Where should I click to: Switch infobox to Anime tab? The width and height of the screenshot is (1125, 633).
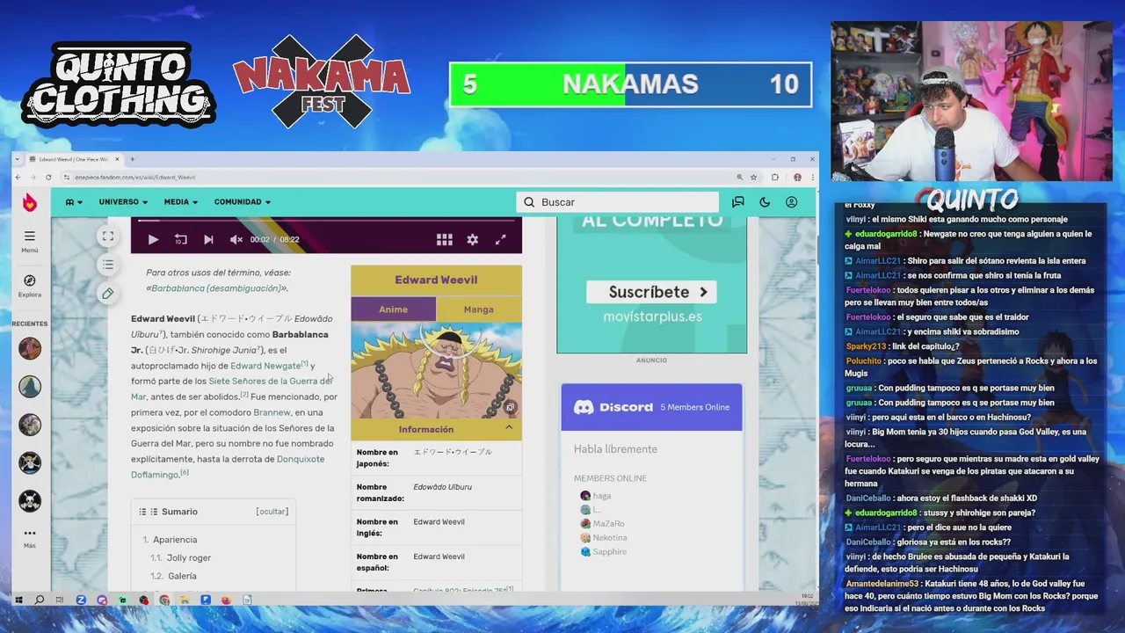393,309
